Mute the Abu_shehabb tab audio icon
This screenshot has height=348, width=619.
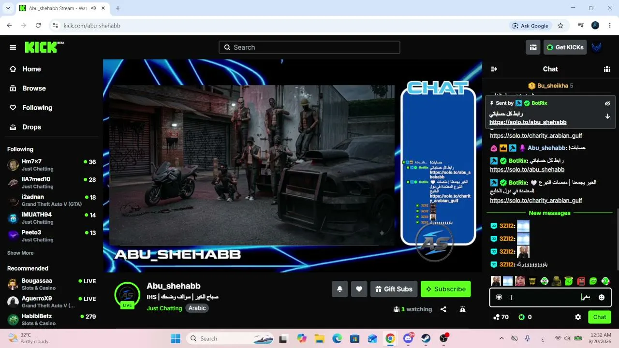(x=93, y=8)
